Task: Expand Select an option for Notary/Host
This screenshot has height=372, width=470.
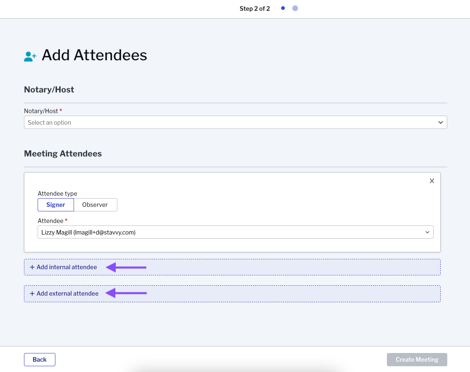Action: [235, 122]
